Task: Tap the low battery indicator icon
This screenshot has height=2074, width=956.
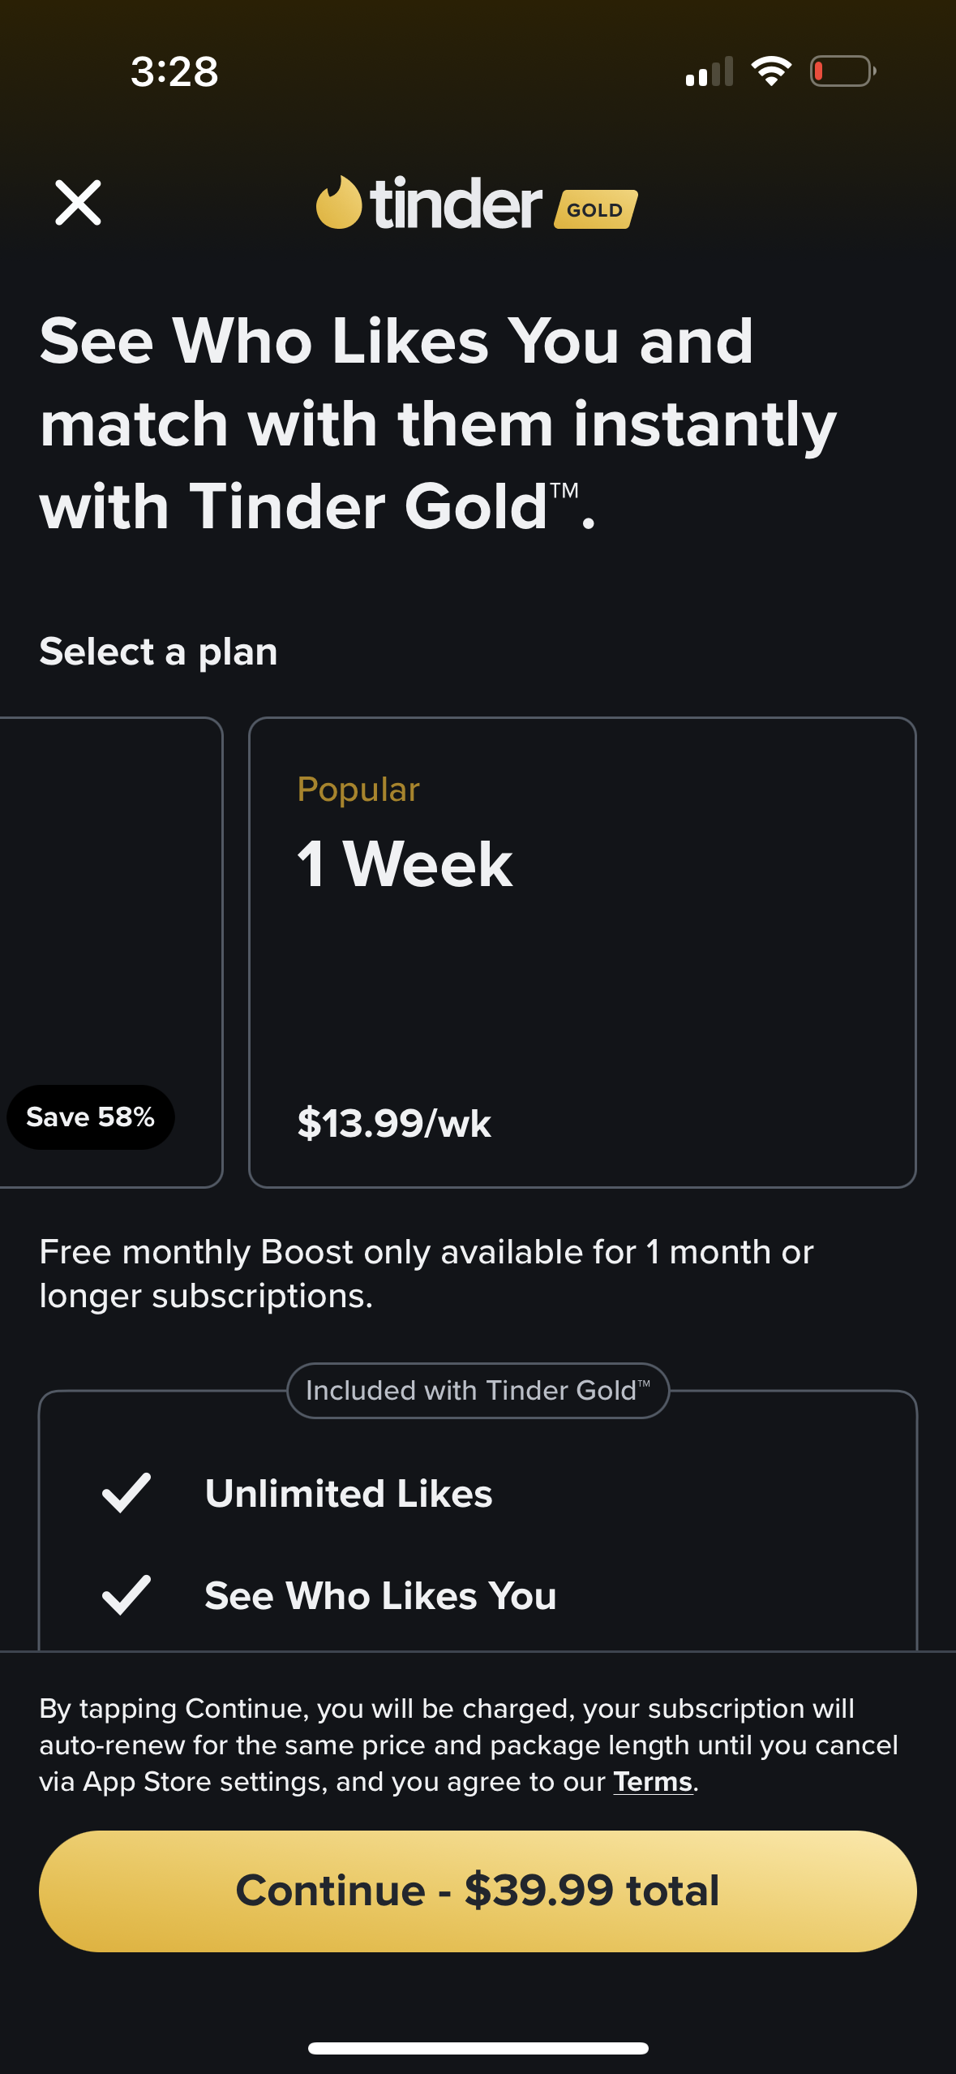Action: click(x=842, y=71)
